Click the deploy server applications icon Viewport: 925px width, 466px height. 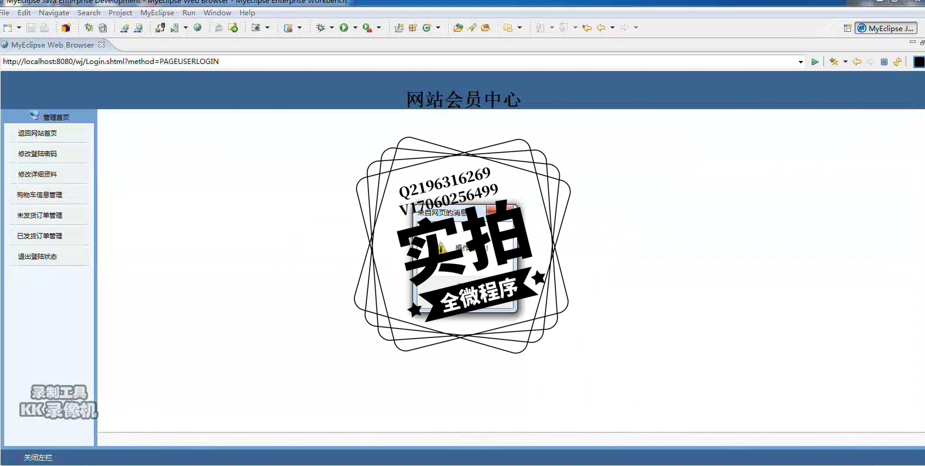point(160,28)
